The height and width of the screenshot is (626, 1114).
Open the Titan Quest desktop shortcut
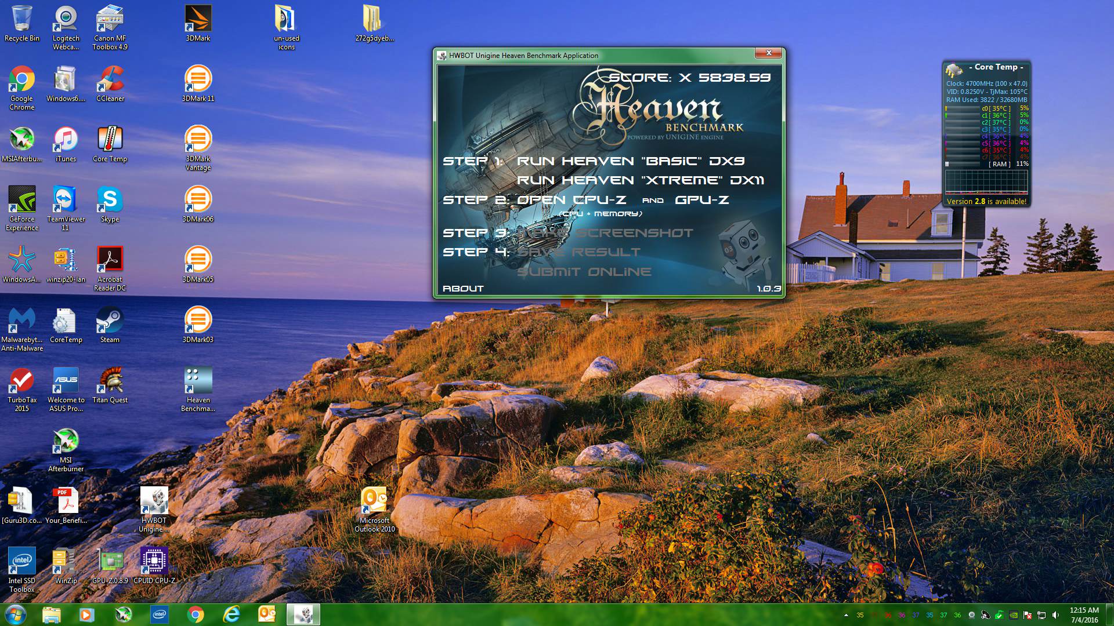pyautogui.click(x=110, y=385)
